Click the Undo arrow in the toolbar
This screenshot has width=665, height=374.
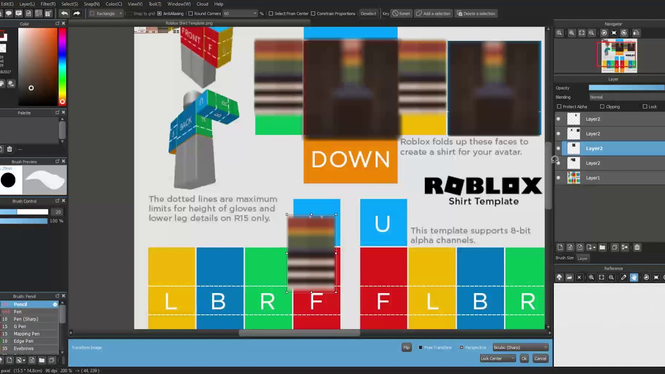pyautogui.click(x=64, y=14)
